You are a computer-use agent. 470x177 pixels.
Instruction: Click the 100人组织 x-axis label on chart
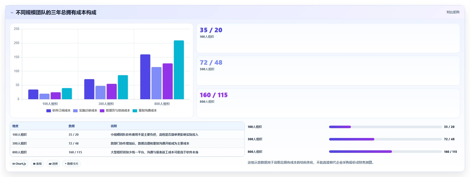coord(50,104)
